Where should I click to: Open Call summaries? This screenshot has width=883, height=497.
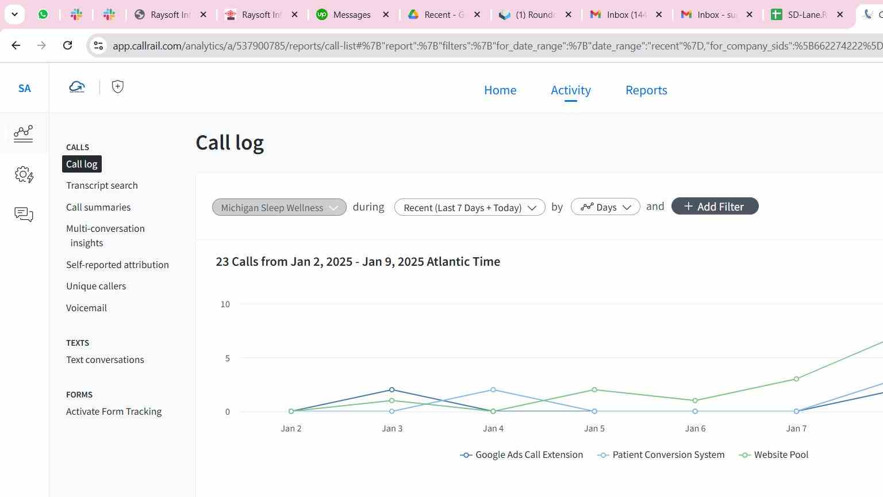pos(98,207)
